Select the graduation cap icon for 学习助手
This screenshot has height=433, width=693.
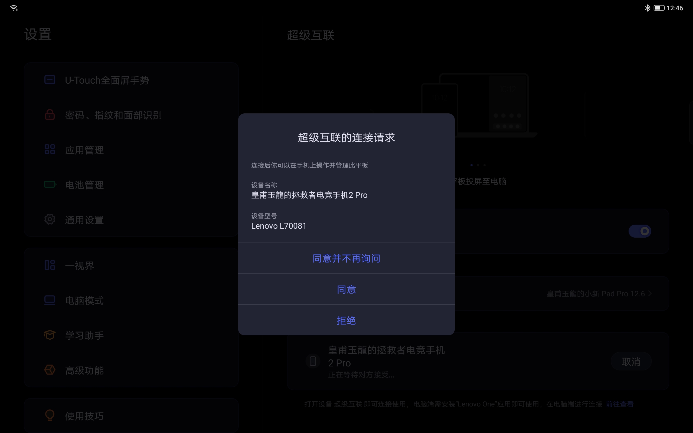(50, 335)
